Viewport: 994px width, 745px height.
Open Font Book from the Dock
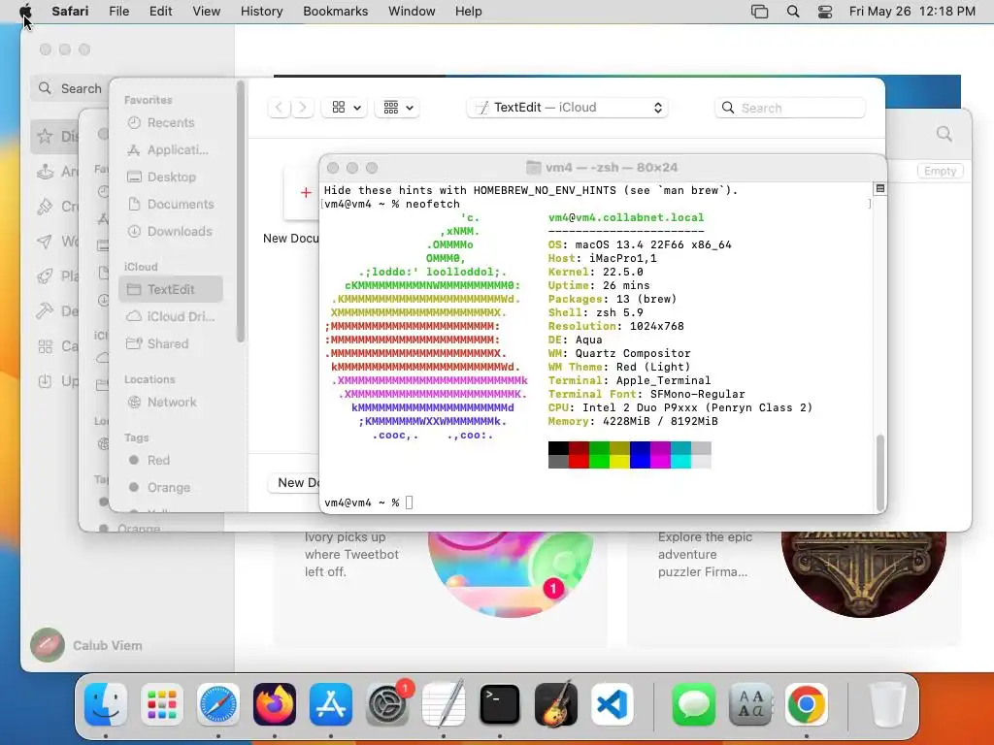(750, 704)
